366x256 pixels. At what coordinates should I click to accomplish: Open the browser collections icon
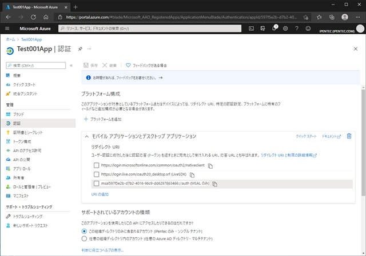coord(332,17)
